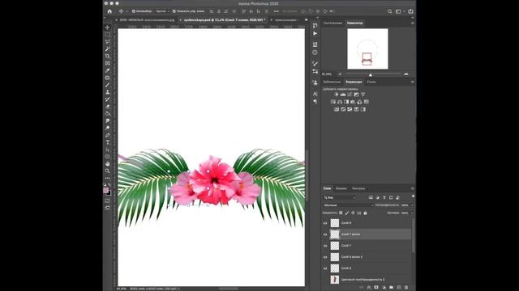Add a Hue/Saturation adjustment layer

tap(333, 102)
